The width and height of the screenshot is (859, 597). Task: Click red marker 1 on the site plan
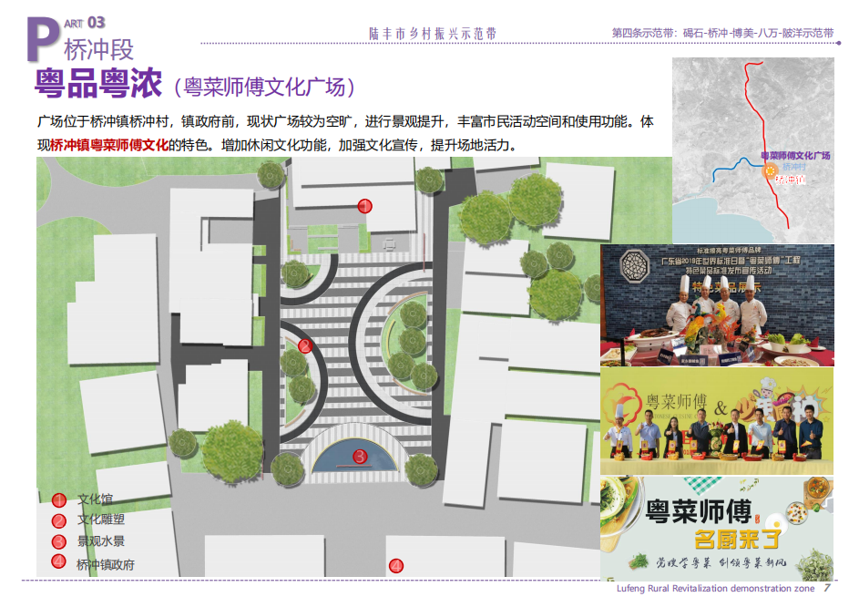(364, 206)
